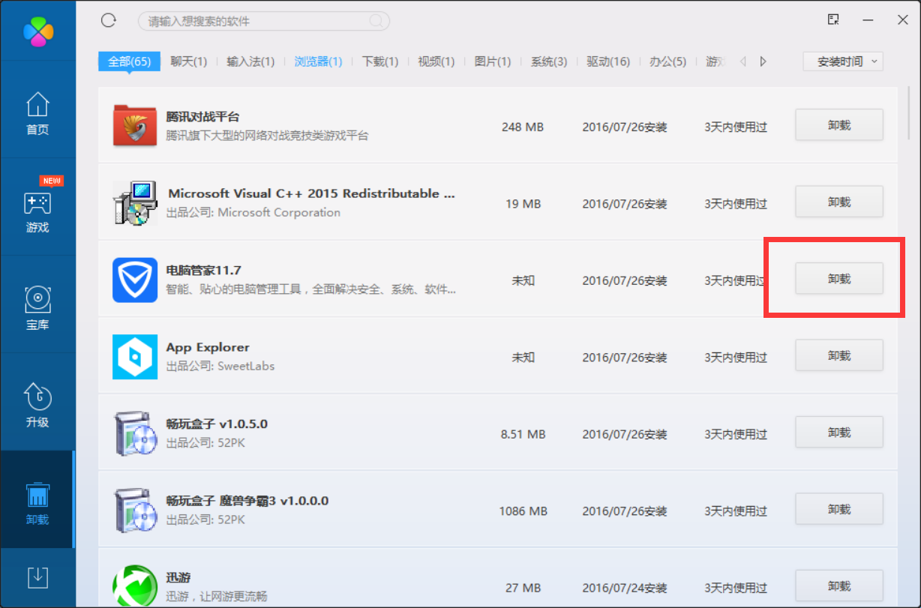Screen dimensions: 921x608
Task: Click the 卸载 button for 迅游
Action: (x=839, y=586)
